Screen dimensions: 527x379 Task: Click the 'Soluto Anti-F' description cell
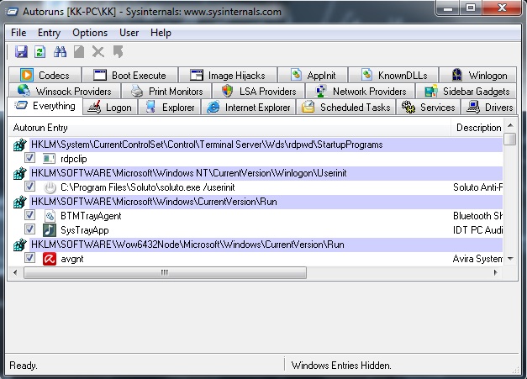pos(477,187)
